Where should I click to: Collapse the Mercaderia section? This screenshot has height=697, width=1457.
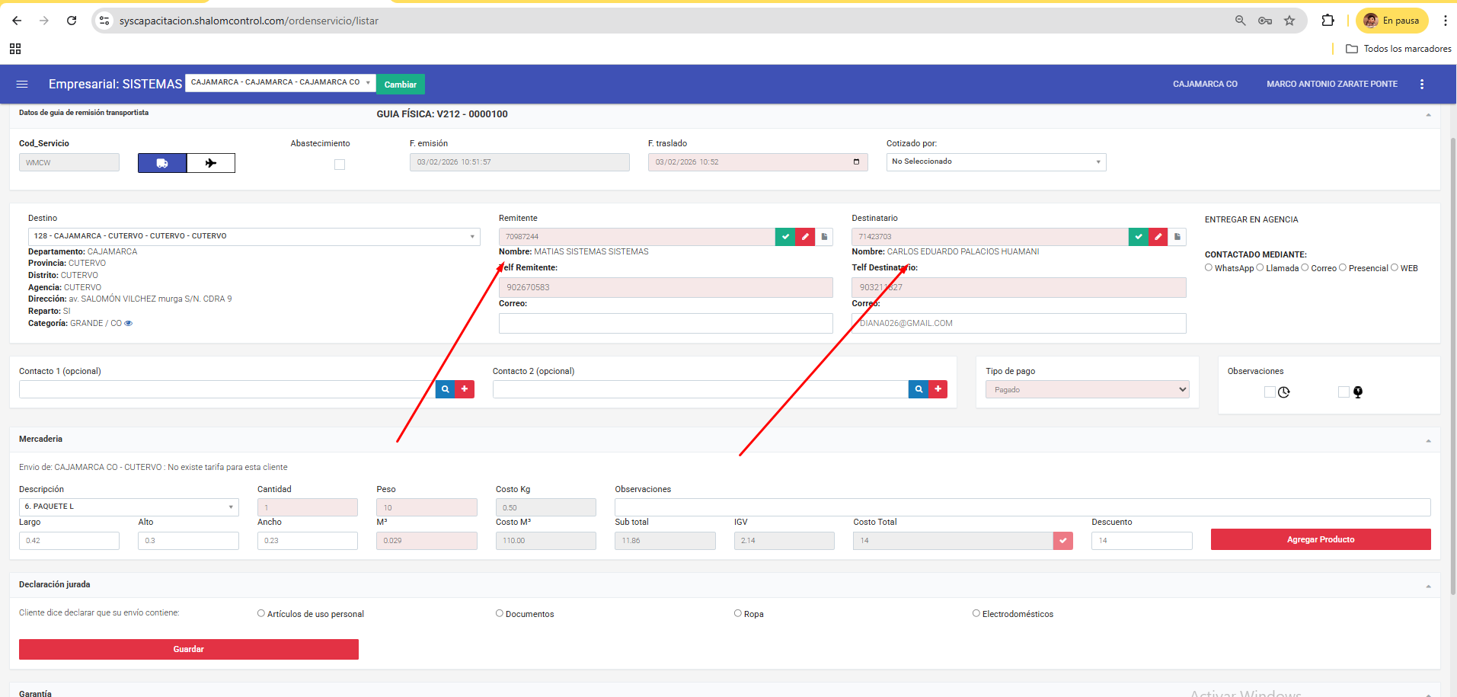pyautogui.click(x=1428, y=440)
